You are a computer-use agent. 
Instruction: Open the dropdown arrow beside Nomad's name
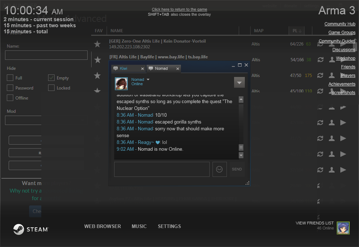(x=148, y=79)
